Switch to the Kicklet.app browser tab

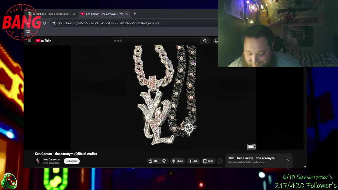click(51, 14)
